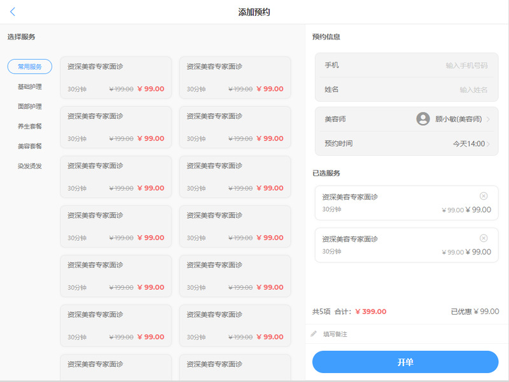Open the 面部护理 category

pos(29,106)
